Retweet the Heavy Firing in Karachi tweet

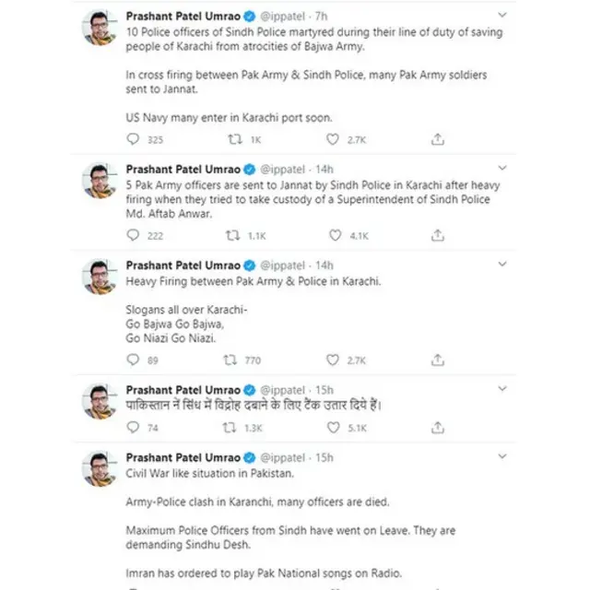point(234,360)
